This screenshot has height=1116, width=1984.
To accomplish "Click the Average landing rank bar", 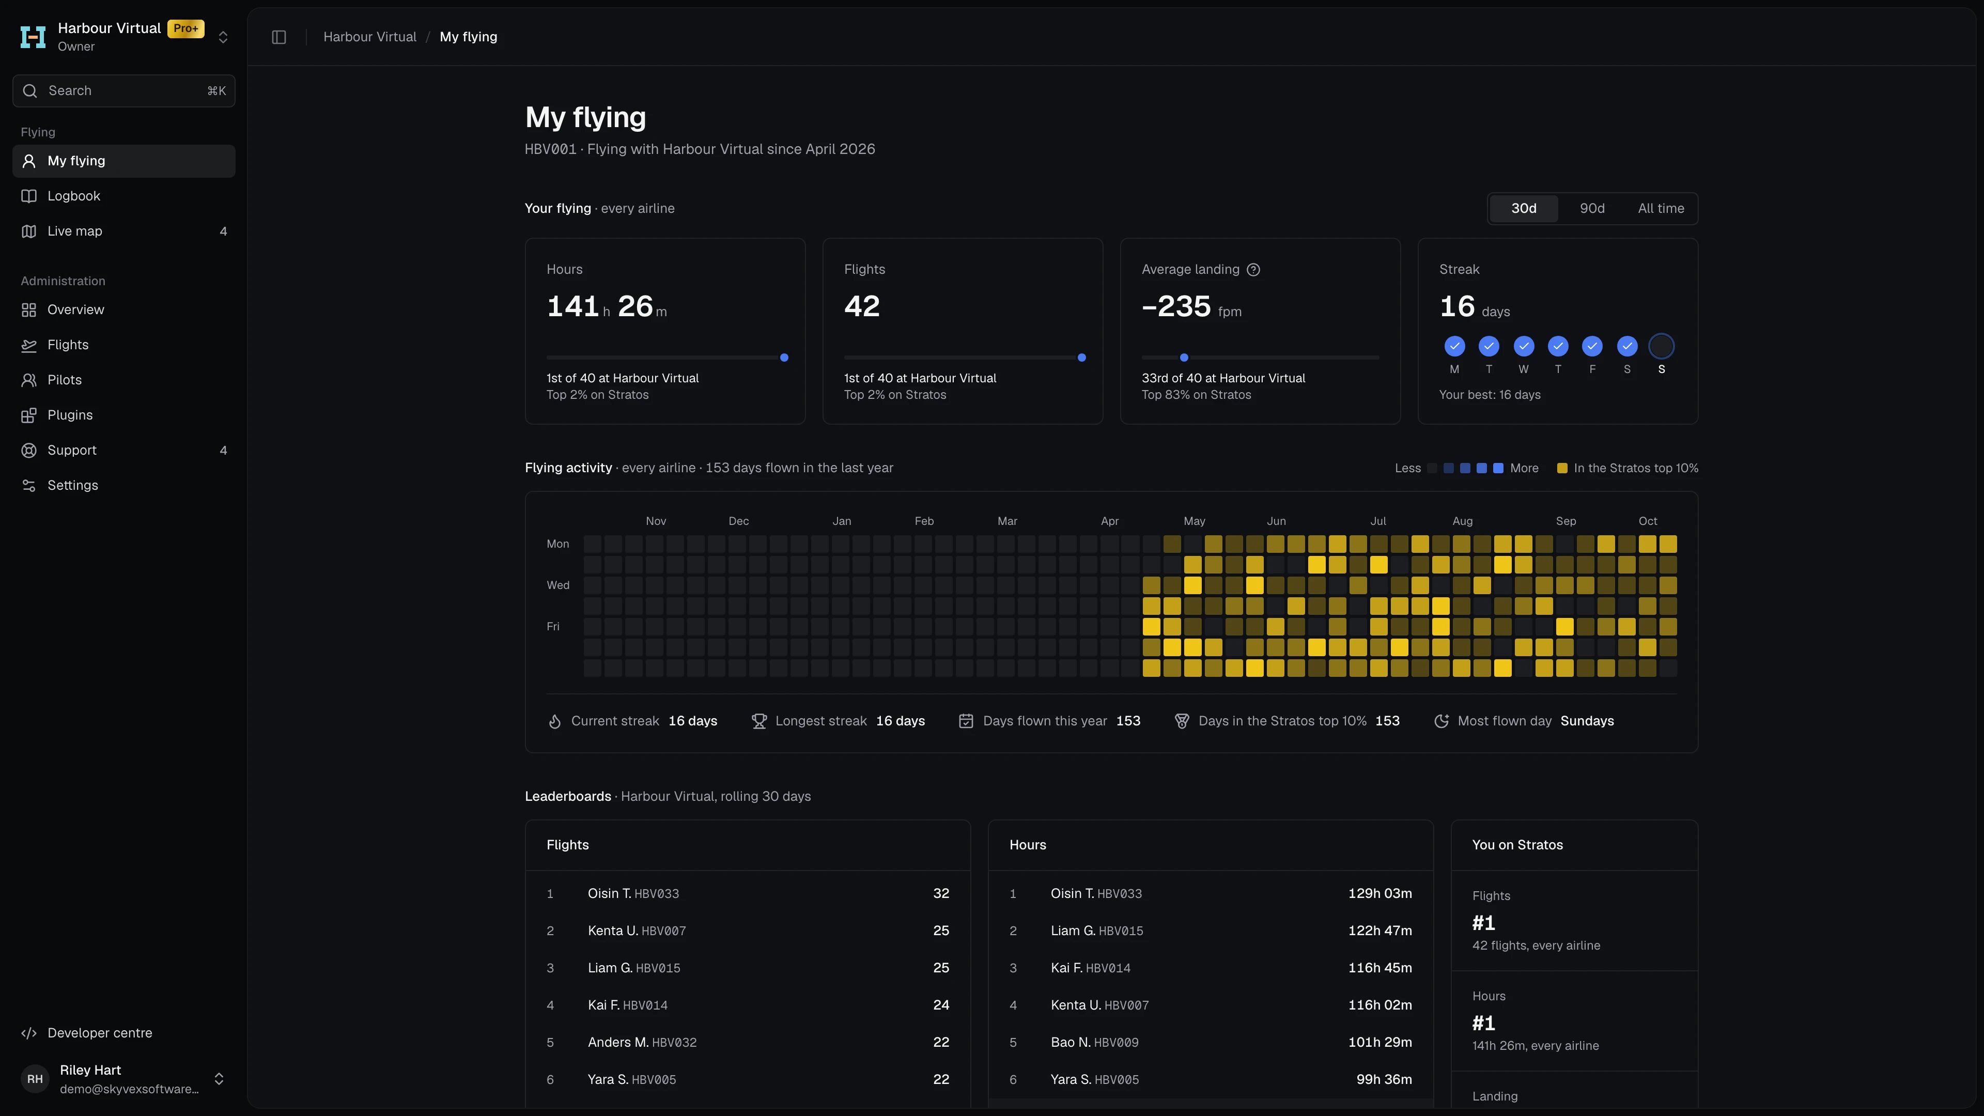I will (x=1260, y=358).
